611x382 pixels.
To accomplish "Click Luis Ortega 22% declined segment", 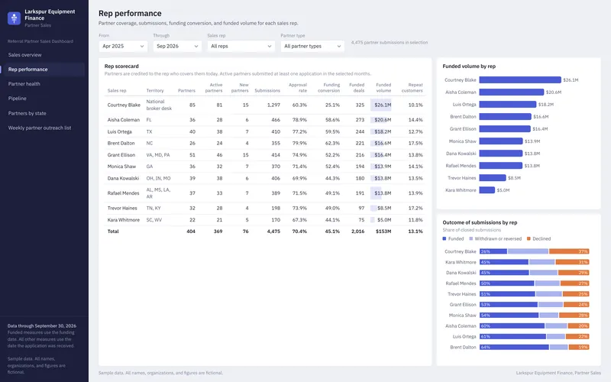I will point(577,336).
